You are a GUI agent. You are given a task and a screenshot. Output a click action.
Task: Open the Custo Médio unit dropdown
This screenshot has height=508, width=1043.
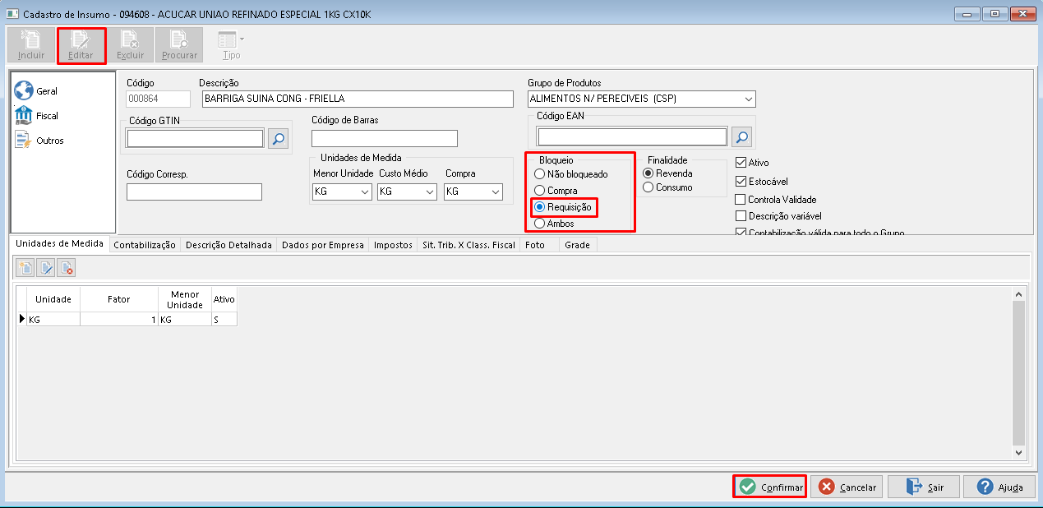[x=429, y=192]
